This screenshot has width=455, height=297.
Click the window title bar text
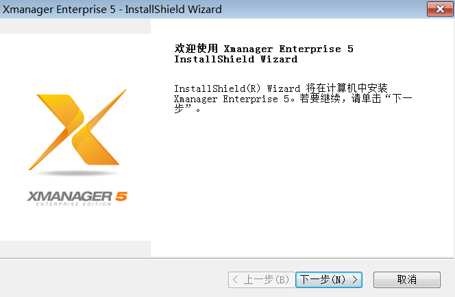point(112,10)
